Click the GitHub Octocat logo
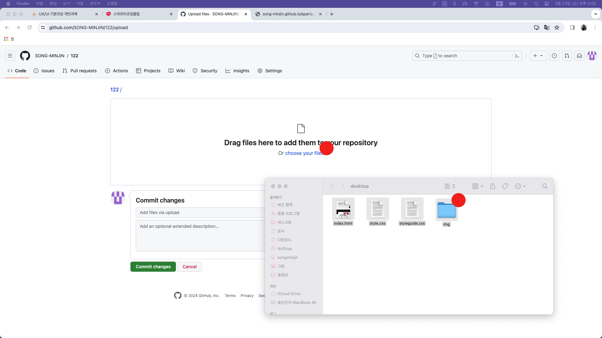Viewport: 602px width, 338px height. tap(25, 56)
